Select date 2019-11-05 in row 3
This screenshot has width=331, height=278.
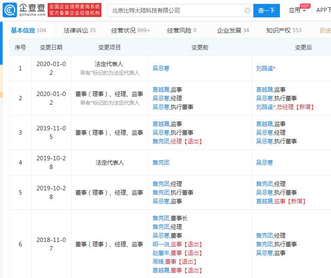click(x=51, y=132)
